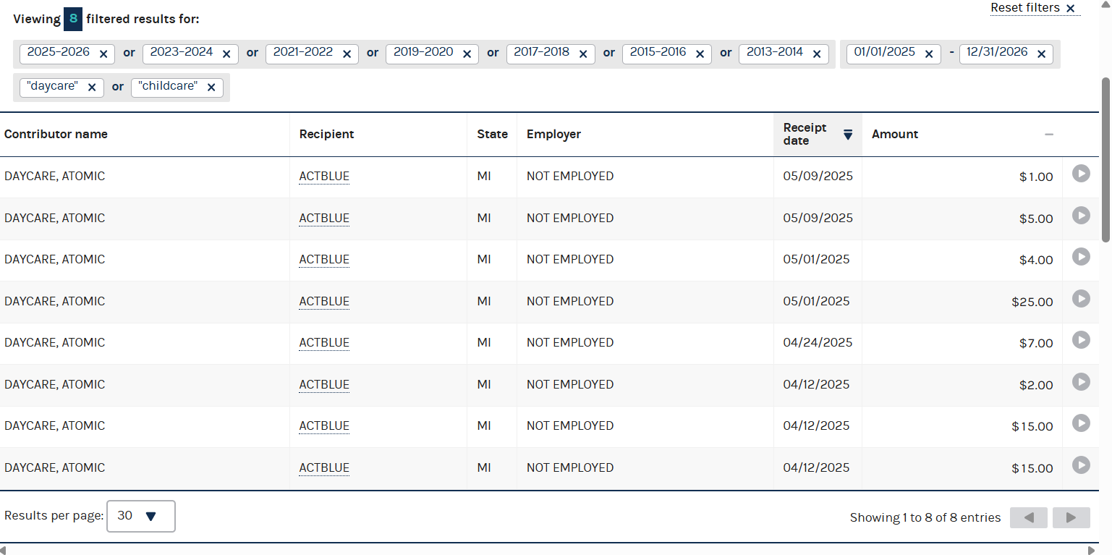1112x555 pixels.
Task: Expand details for the $5.00 contribution row
Action: (1081, 216)
